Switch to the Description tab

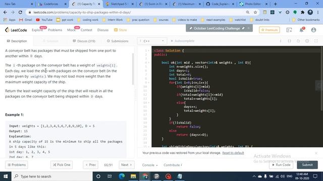pos(17,41)
